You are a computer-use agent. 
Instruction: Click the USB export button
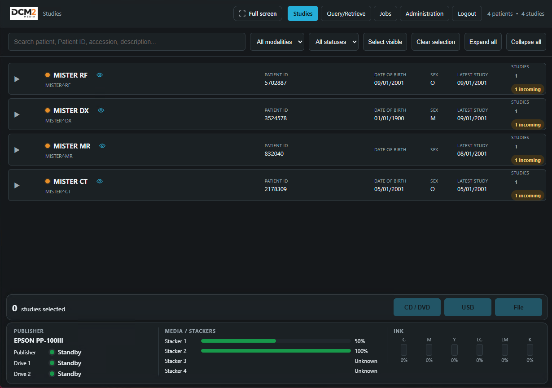468,307
